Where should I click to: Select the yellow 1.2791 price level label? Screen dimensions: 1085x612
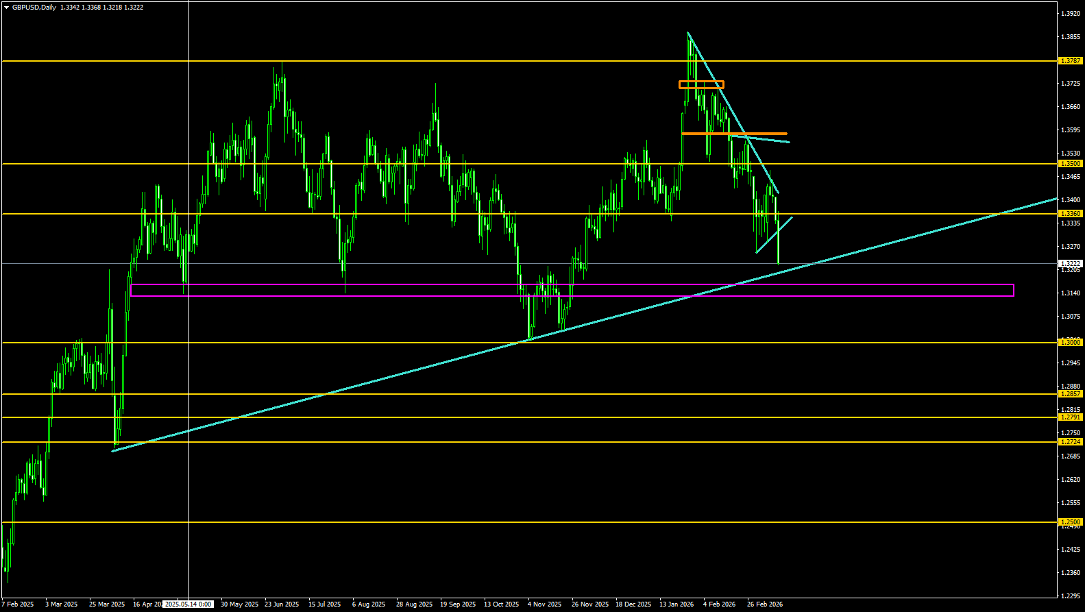click(1071, 417)
